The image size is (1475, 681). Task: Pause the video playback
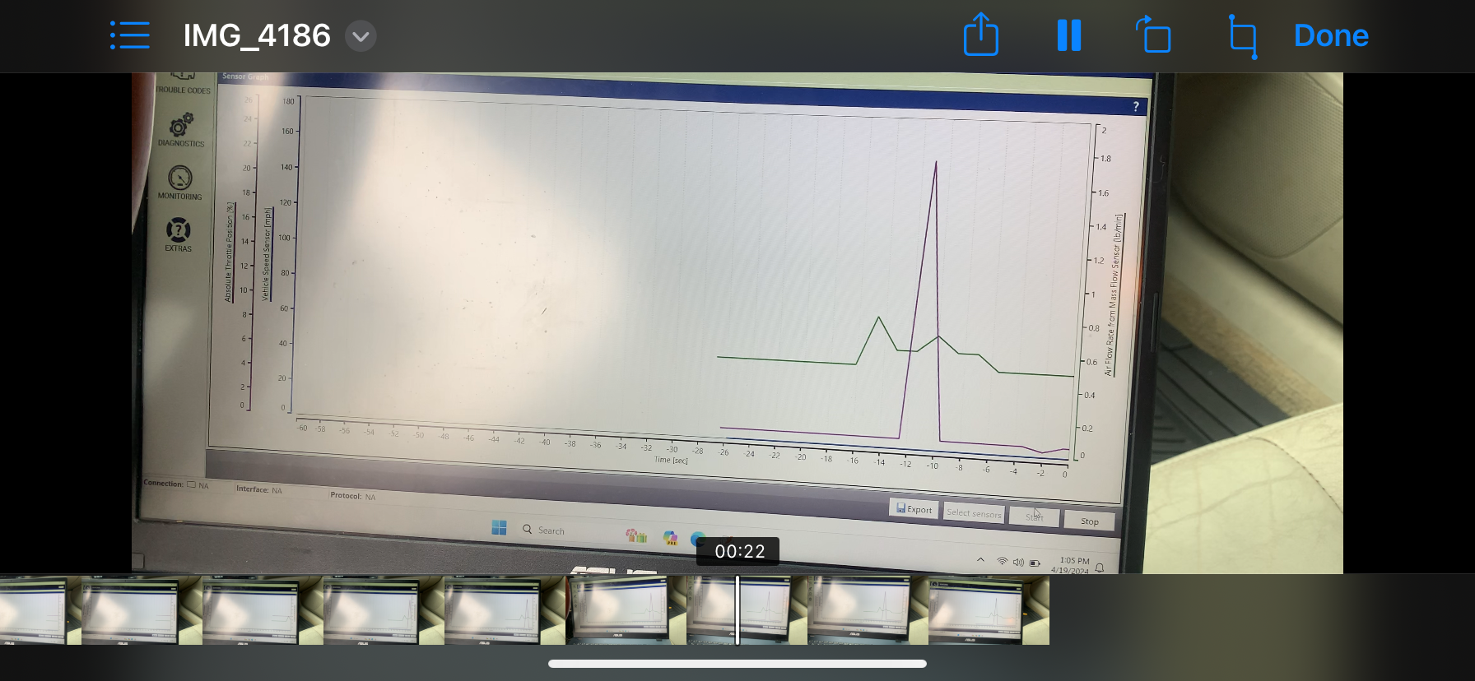tap(1069, 35)
